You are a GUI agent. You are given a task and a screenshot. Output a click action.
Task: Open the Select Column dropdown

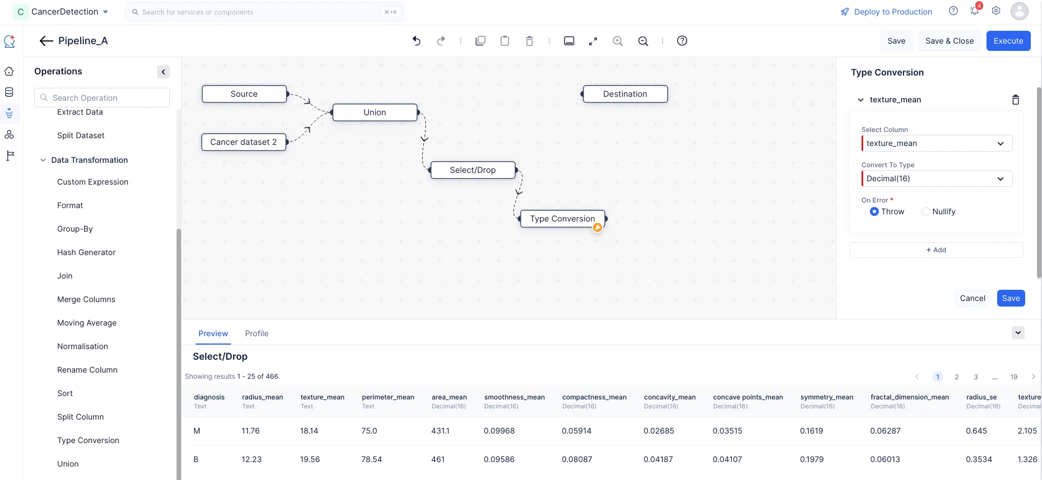coord(937,143)
